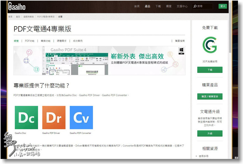Click the Windows logo badge on the banner

[182, 51]
